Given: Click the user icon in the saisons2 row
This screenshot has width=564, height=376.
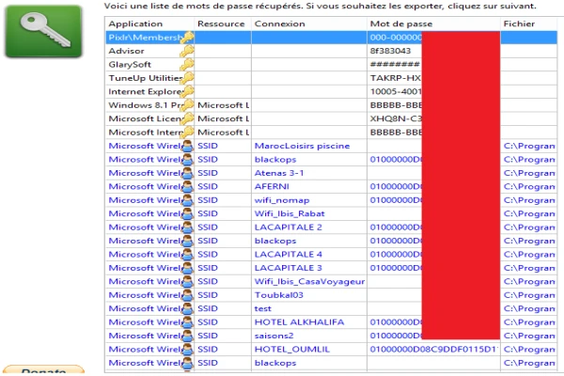Looking at the screenshot, I should (187, 336).
